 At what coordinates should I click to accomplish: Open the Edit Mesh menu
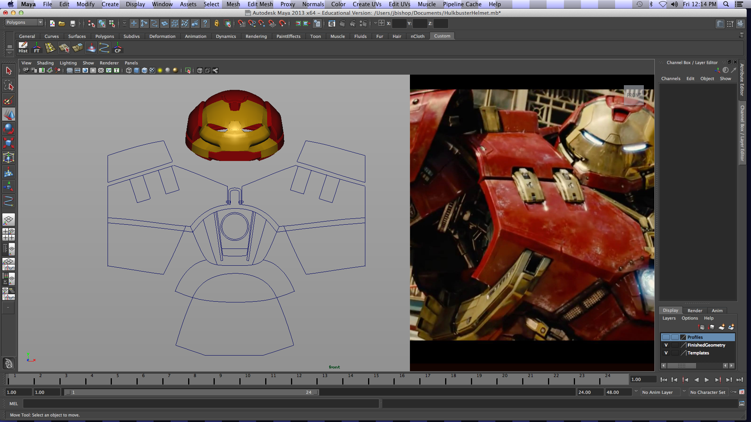click(x=260, y=4)
